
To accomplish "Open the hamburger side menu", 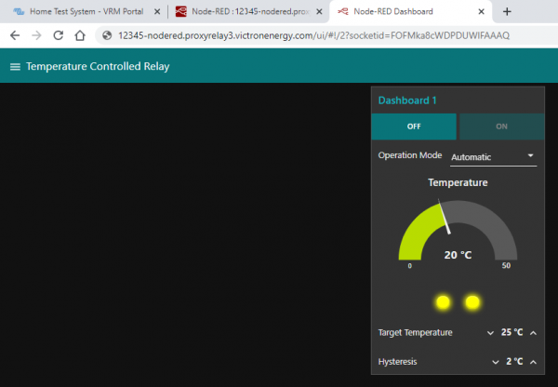I will (x=14, y=67).
